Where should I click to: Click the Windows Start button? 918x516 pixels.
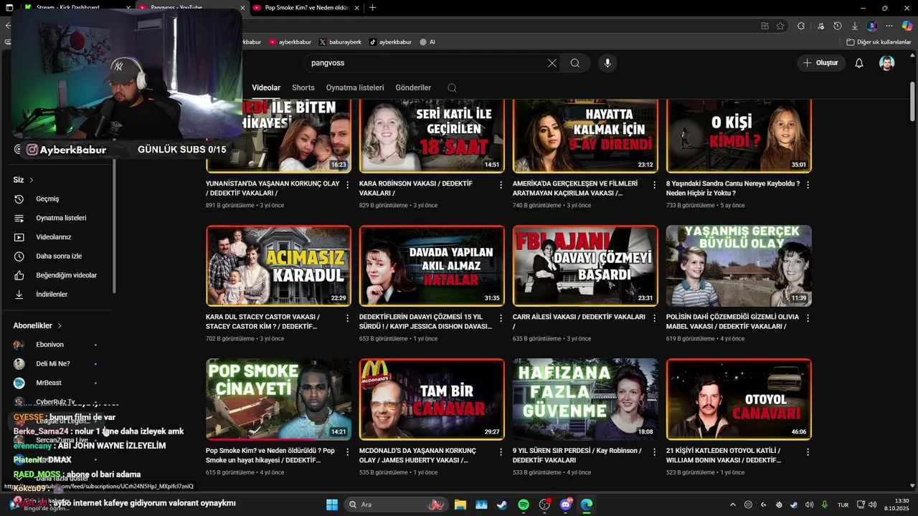point(332,505)
